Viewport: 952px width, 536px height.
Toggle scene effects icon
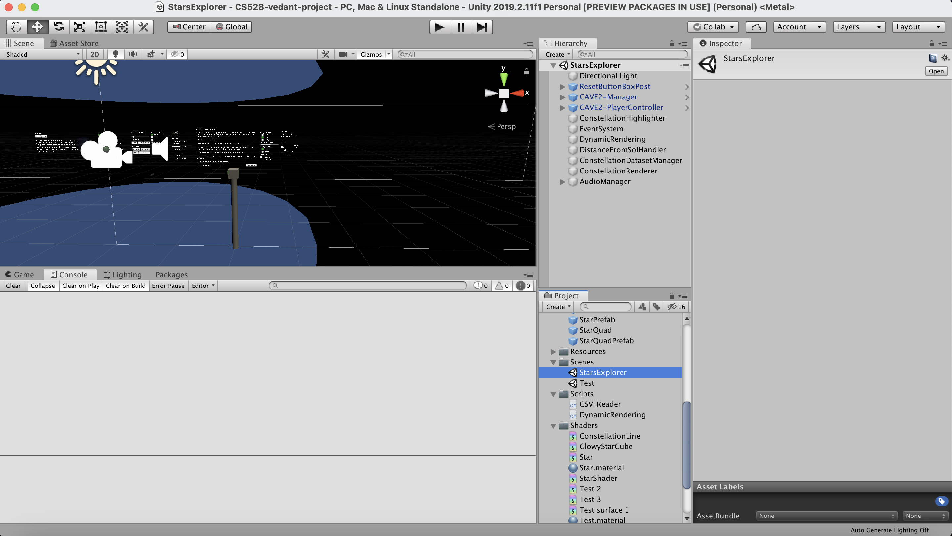tap(151, 54)
